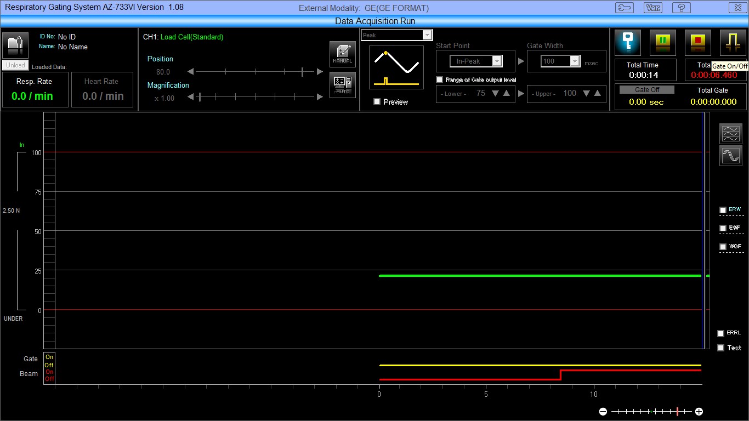Expand the Peak mode dropdown
The width and height of the screenshot is (749, 421).
[x=427, y=35]
